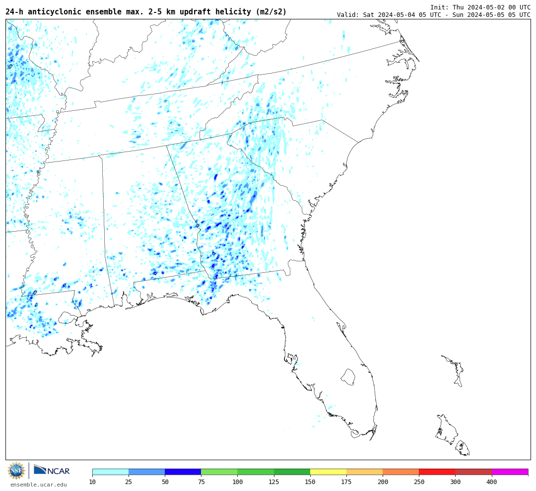
Task: Click the colorbar label 250
Action: pyautogui.click(x=419, y=482)
